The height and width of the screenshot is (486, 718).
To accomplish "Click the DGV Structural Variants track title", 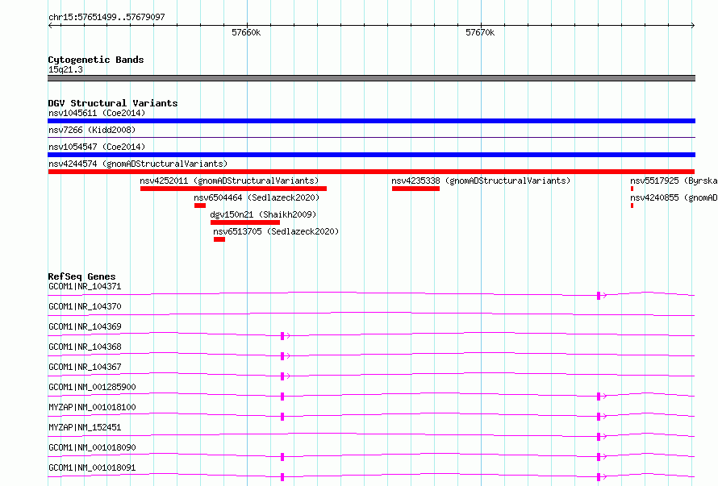I will 113,103.
